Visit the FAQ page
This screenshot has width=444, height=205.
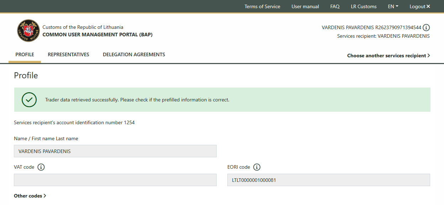tap(335, 6)
